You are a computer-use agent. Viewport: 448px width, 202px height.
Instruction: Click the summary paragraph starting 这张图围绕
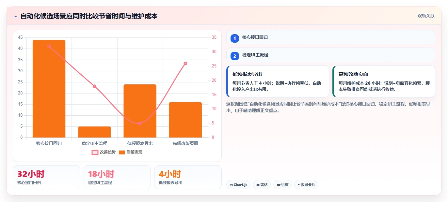[x=328, y=107]
